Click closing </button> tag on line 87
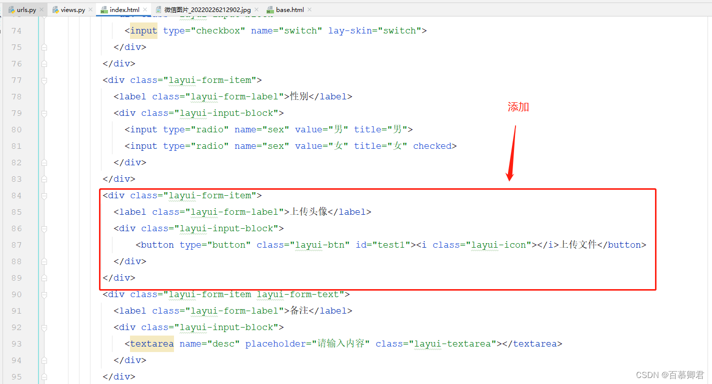This screenshot has width=712, height=384. point(622,245)
